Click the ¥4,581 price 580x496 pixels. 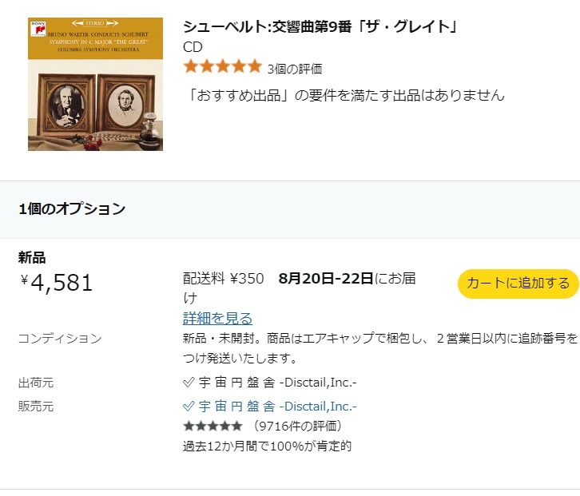[x=56, y=283]
